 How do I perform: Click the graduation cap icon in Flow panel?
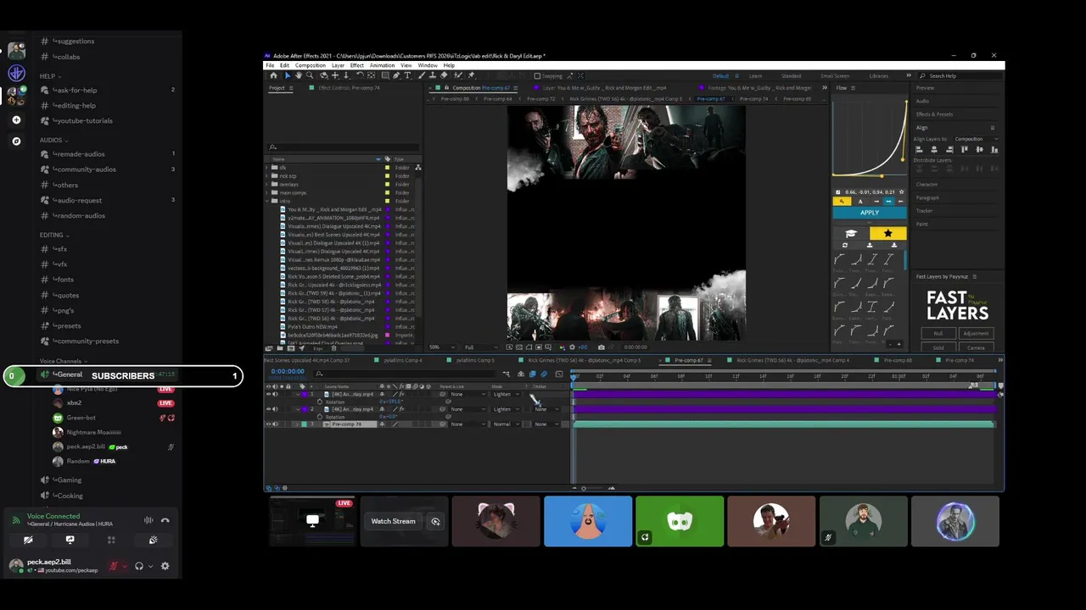coord(851,233)
